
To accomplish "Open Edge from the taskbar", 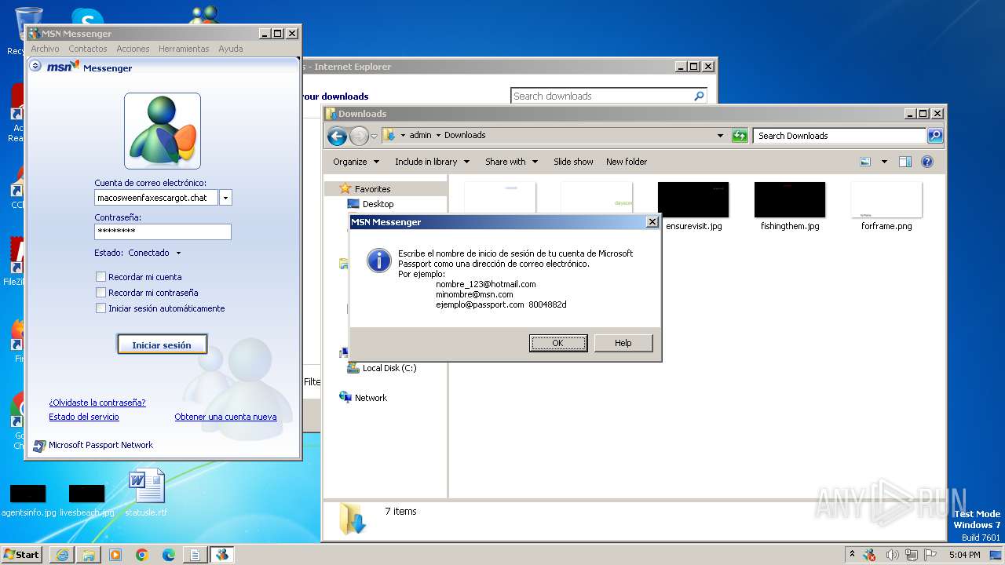I will [169, 555].
